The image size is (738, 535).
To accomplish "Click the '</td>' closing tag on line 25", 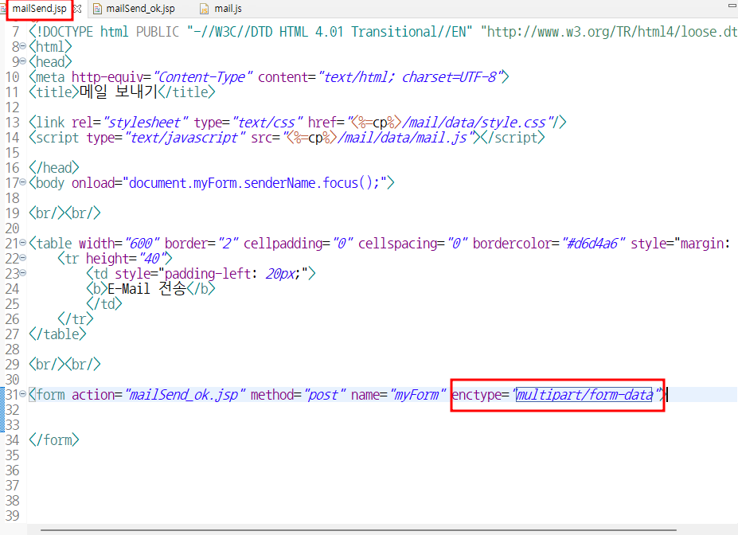I will tap(104, 304).
